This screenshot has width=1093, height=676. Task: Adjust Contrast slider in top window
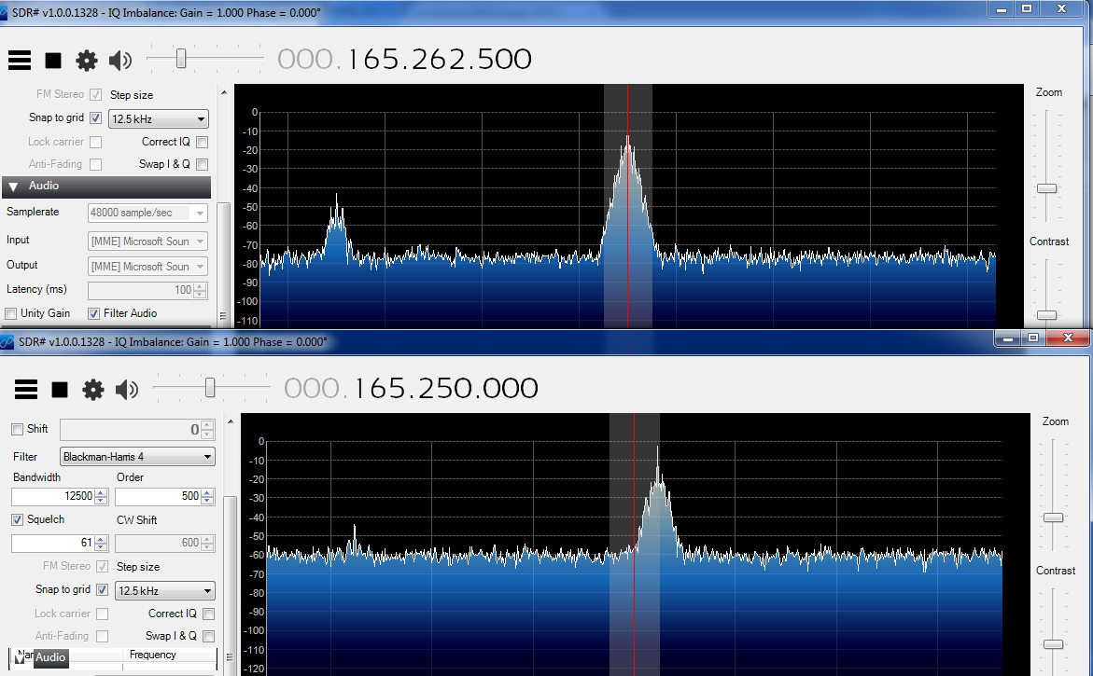(1047, 315)
